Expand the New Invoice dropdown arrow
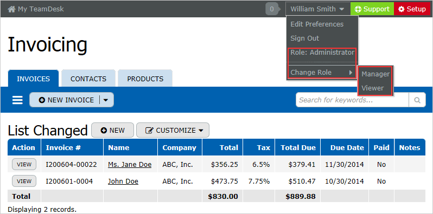This screenshot has width=433, height=214. [x=106, y=100]
